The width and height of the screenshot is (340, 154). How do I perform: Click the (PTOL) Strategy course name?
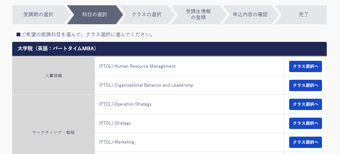pyautogui.click(x=115, y=123)
